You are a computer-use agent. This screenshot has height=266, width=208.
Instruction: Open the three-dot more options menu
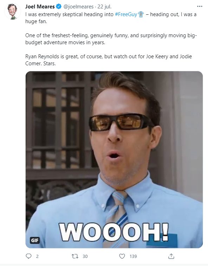(x=200, y=6)
